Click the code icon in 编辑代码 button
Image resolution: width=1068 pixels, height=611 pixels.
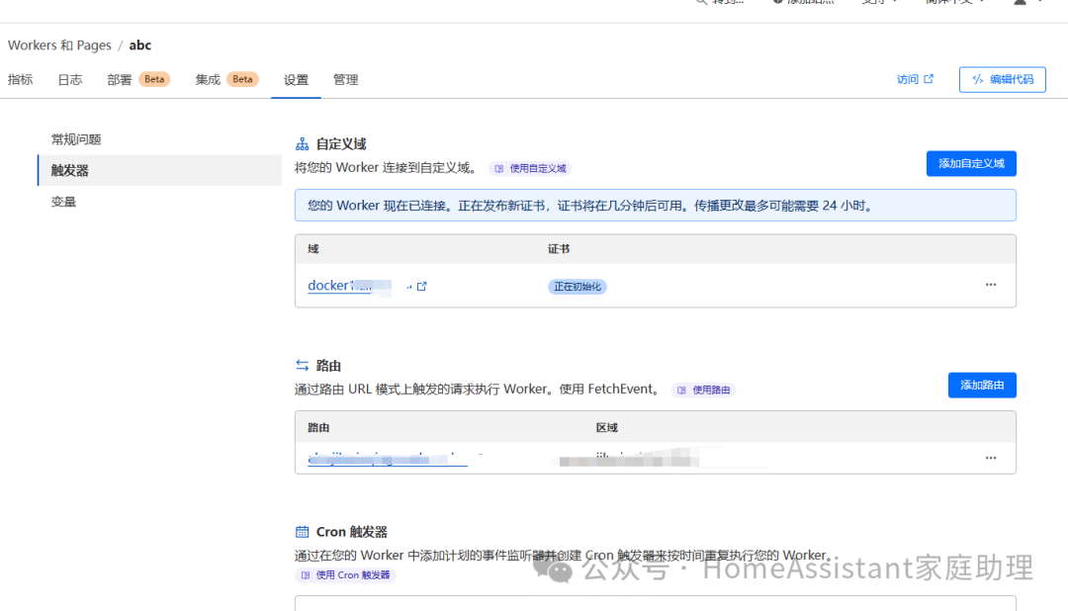(x=977, y=80)
